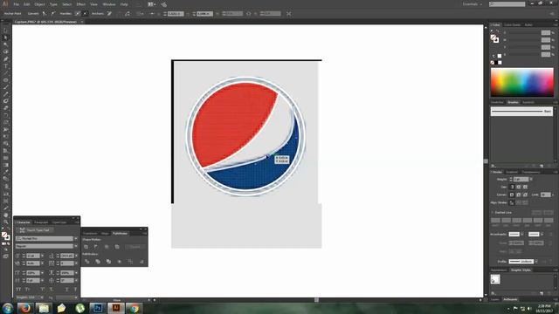Click the Divide pathfinder icon
This screenshot has width=559, height=314.
click(x=87, y=262)
